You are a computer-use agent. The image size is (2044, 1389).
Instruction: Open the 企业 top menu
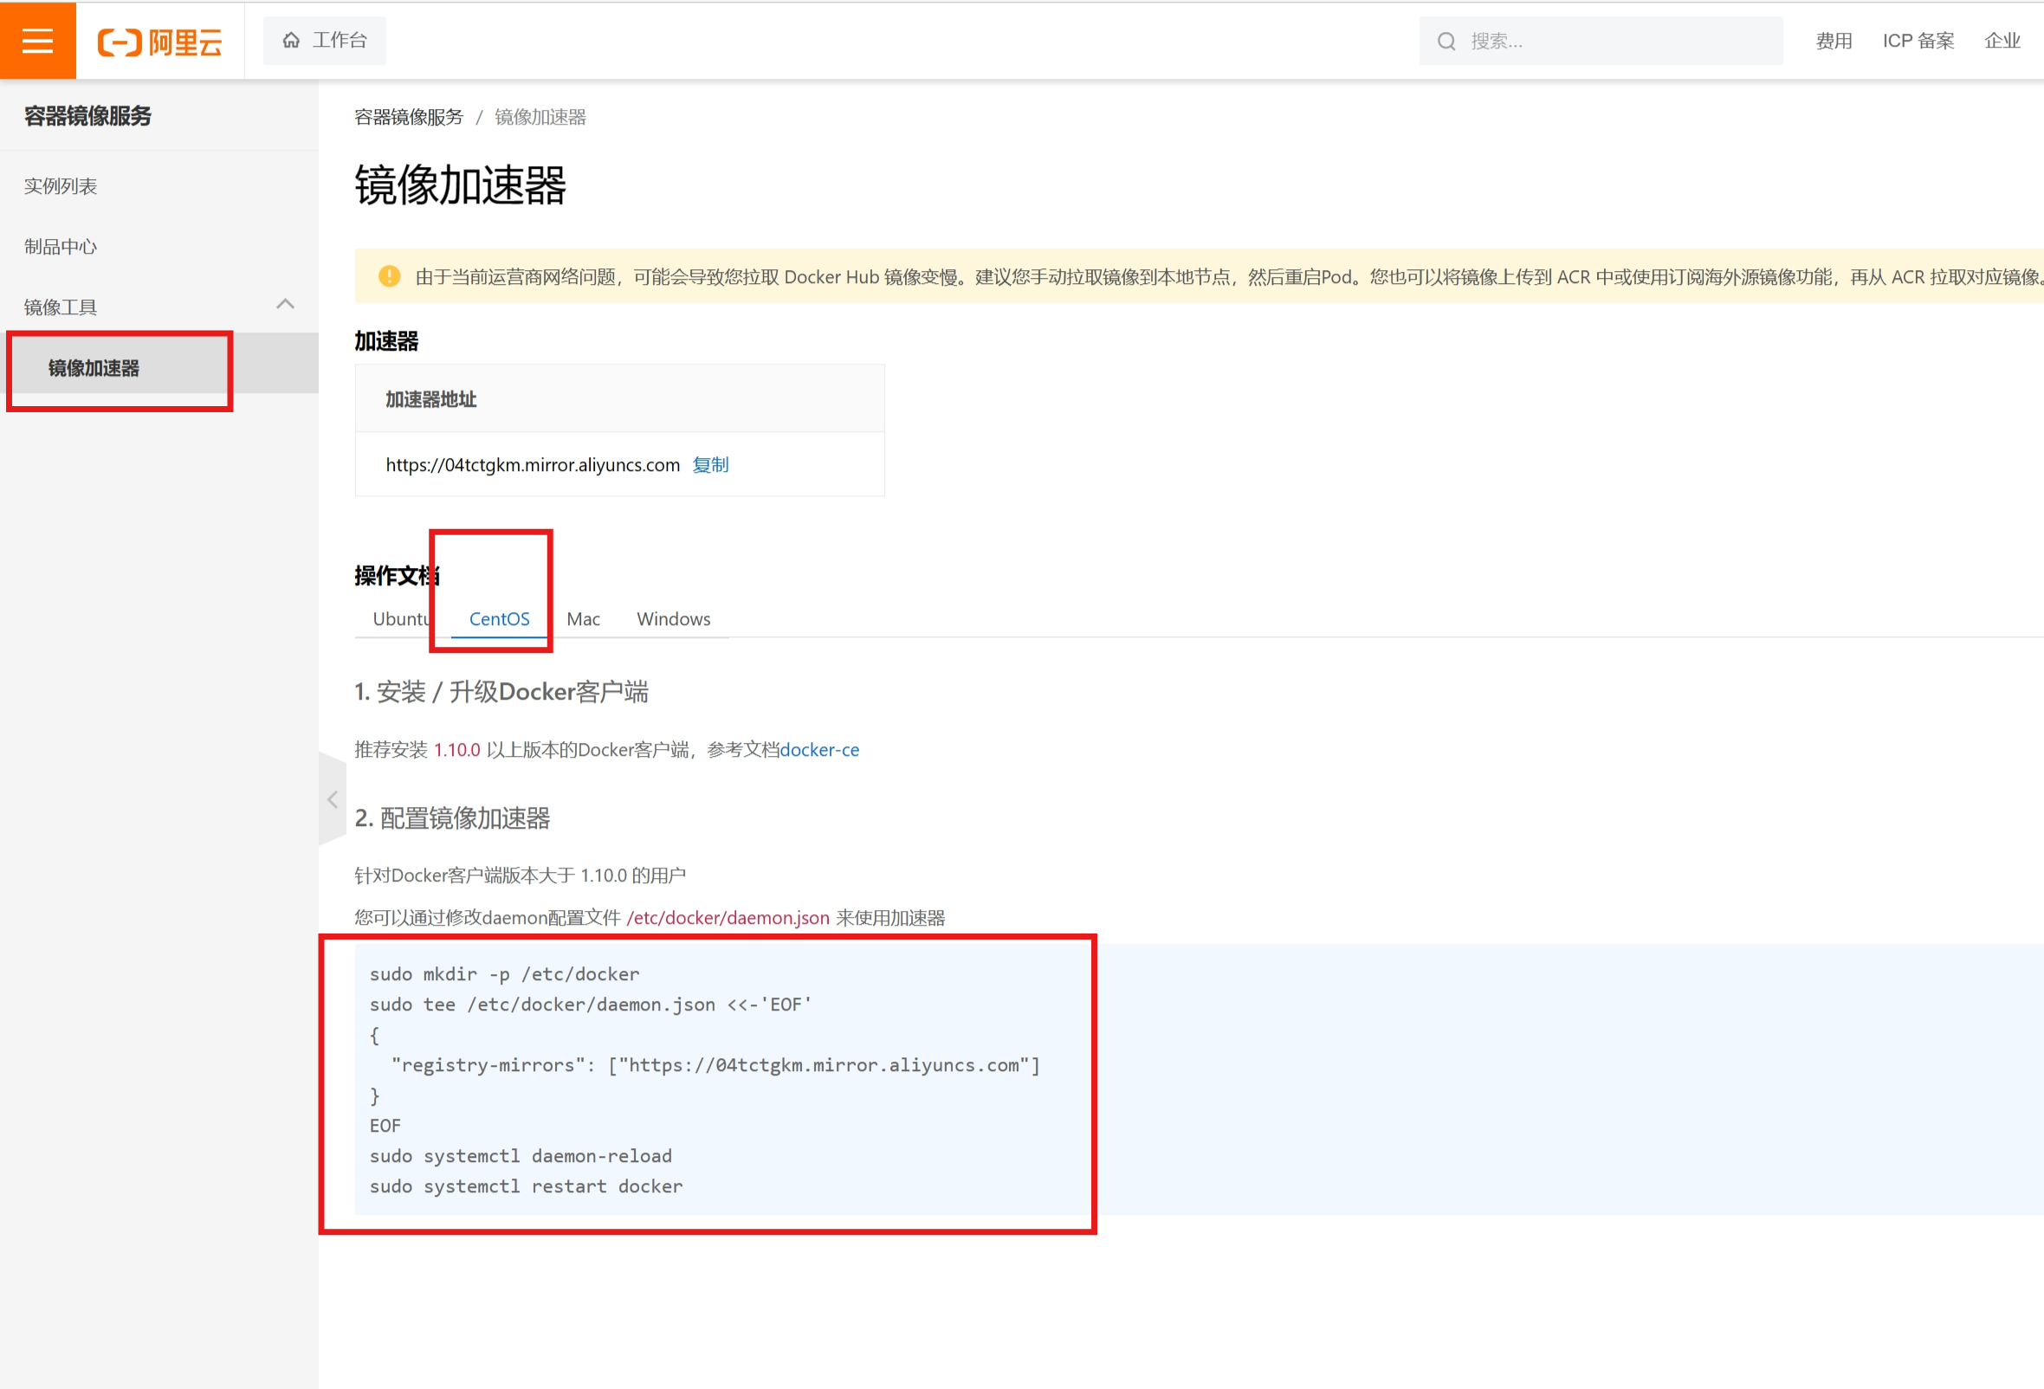click(2002, 41)
